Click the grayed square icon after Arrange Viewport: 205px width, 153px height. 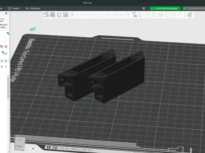tap(72, 15)
